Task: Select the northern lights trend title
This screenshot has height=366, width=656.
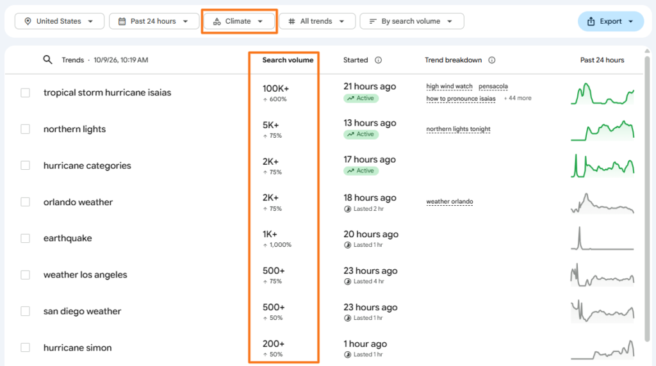Action: coord(74,129)
